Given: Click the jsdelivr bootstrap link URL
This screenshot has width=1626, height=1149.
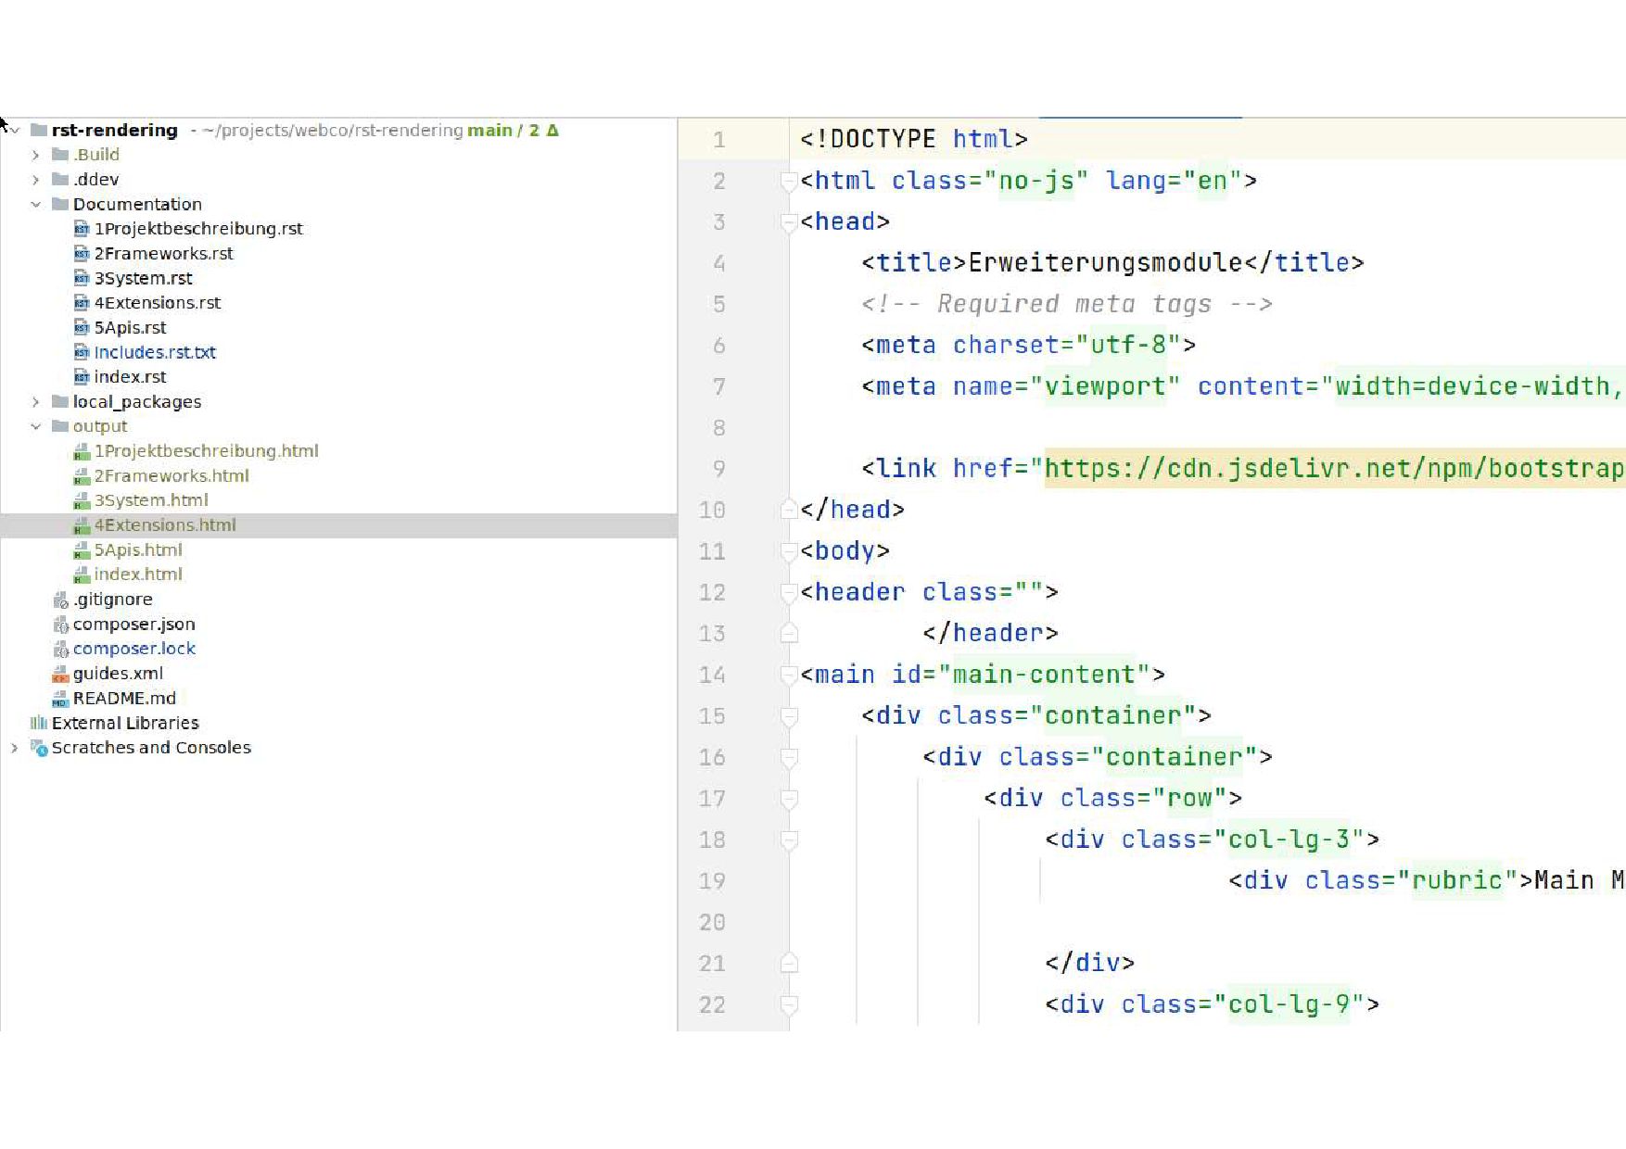Looking at the screenshot, I should [1335, 469].
